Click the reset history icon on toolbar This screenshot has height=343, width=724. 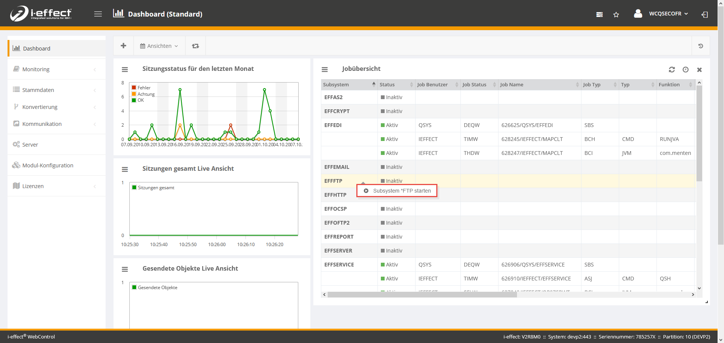[701, 46]
